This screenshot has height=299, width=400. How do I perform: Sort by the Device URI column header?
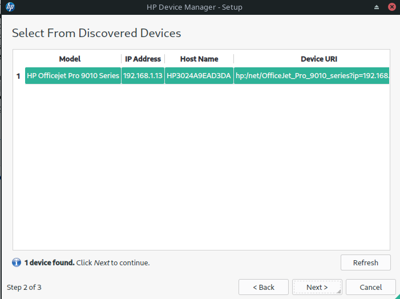319,59
